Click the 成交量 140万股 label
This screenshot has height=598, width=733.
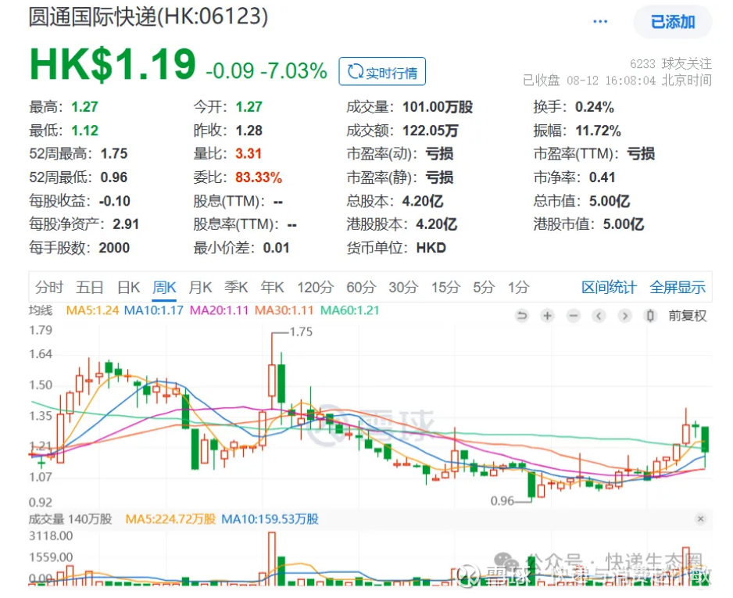(70, 519)
